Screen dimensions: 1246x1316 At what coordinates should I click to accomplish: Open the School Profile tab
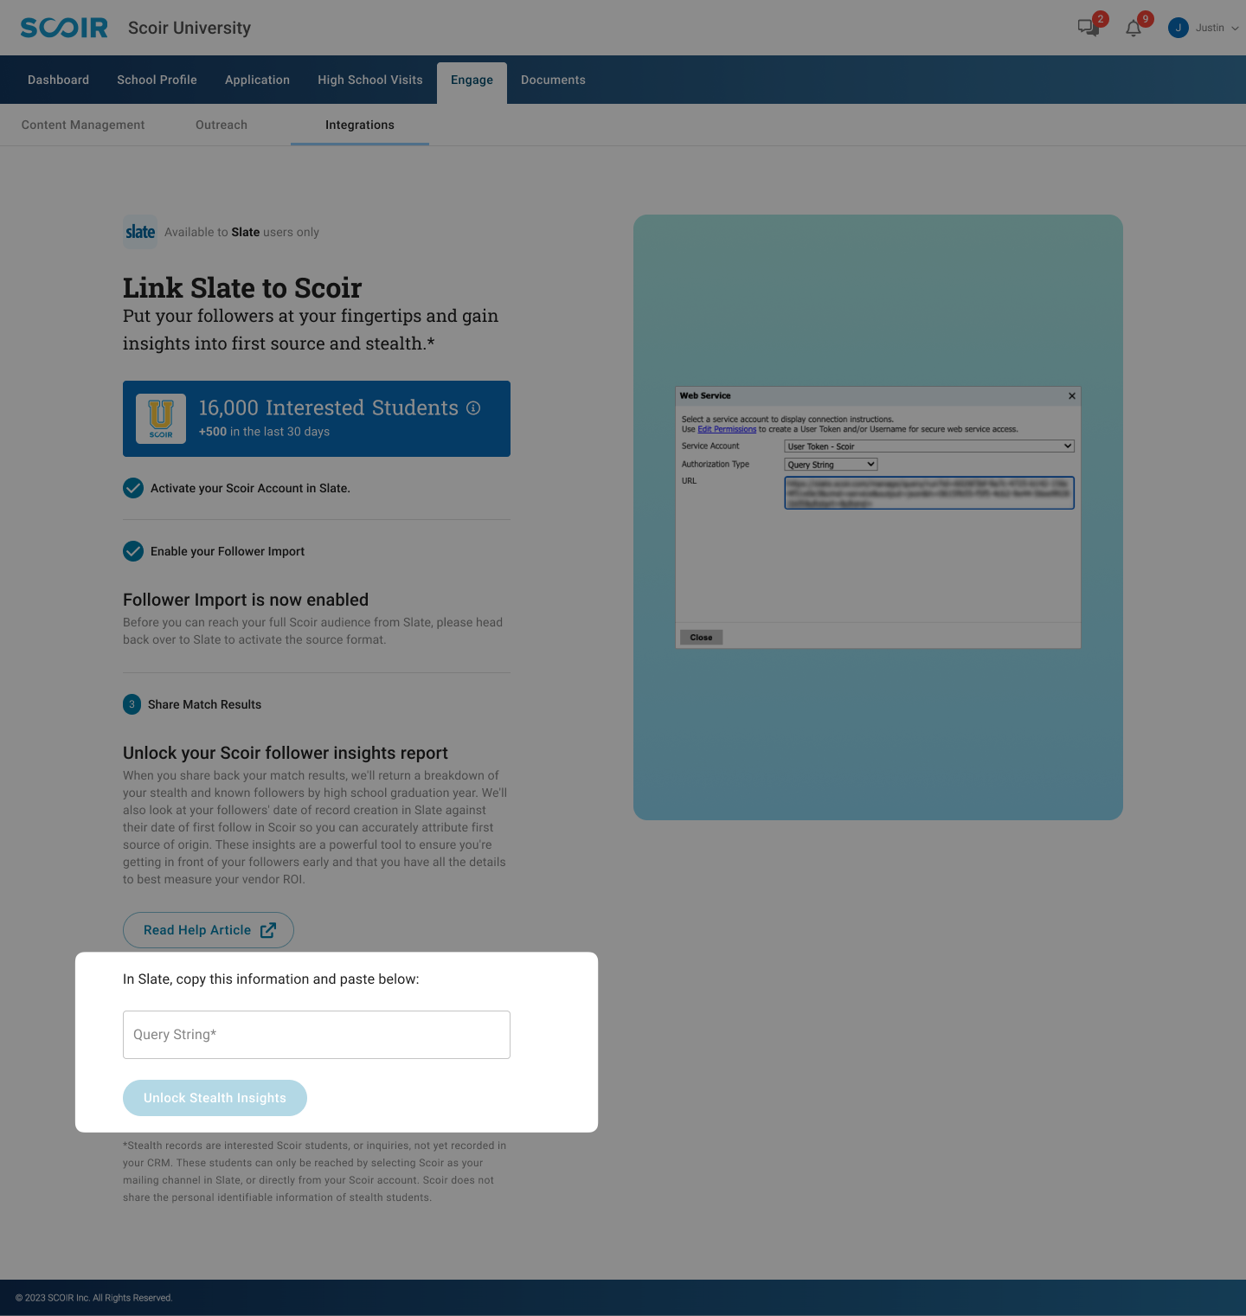157,80
